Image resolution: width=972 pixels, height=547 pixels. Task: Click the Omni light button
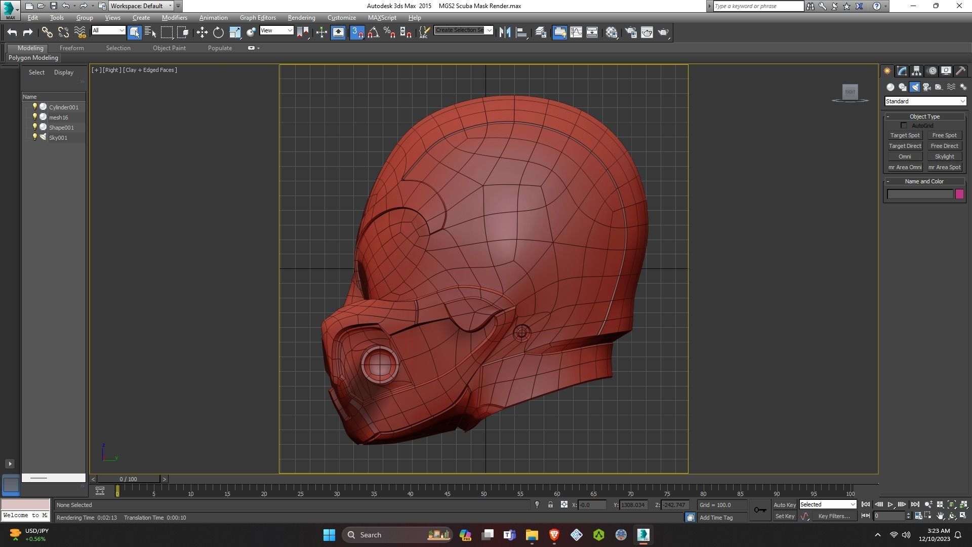coord(905,157)
